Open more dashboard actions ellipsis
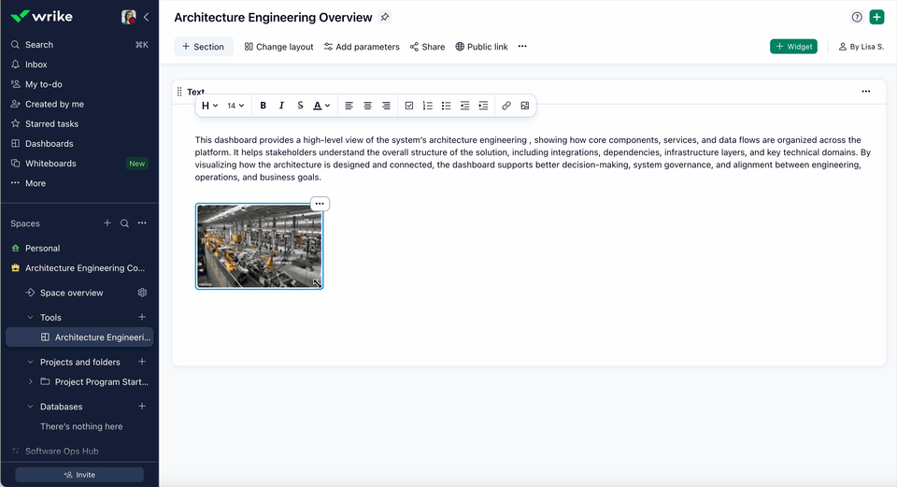 click(522, 47)
